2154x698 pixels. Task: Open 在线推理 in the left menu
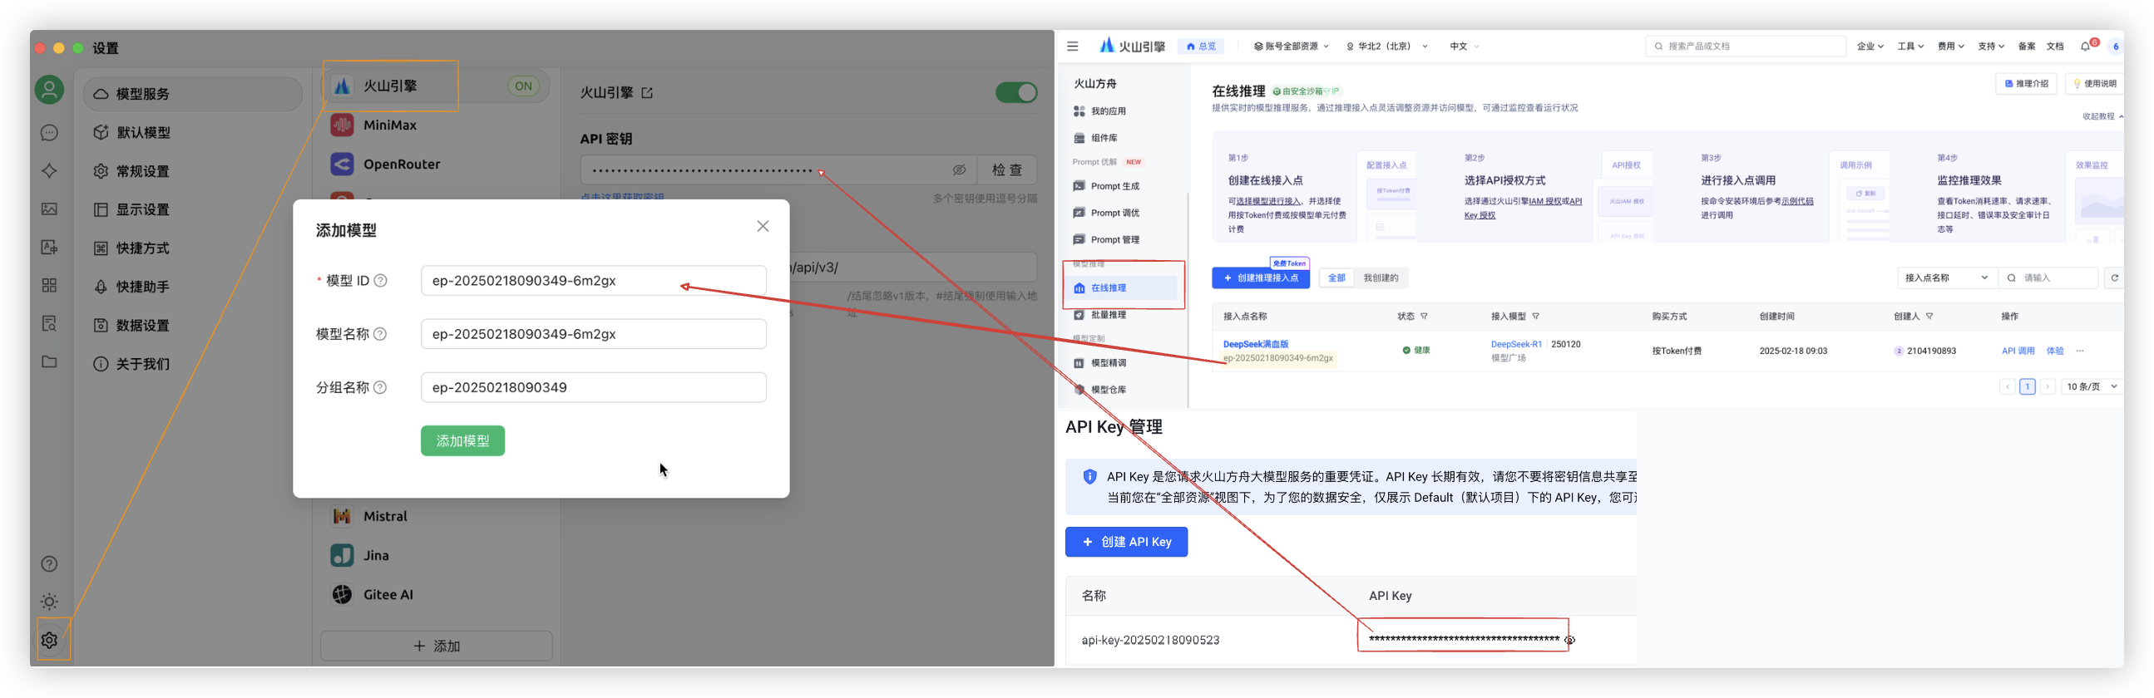coord(1109,288)
